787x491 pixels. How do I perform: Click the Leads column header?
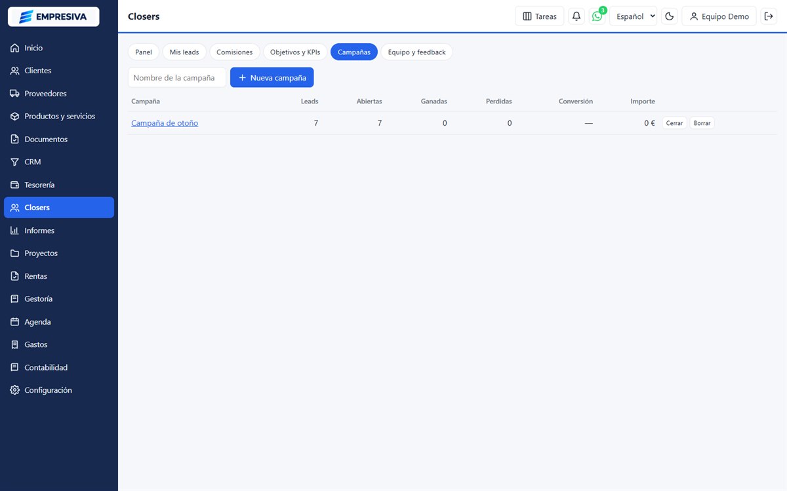(x=310, y=101)
